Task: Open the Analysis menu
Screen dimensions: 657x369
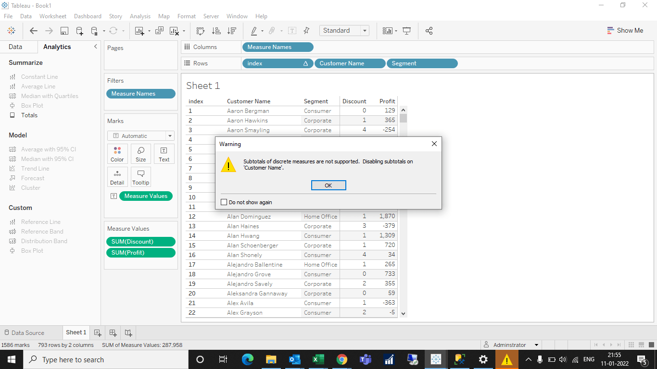Action: [140, 16]
